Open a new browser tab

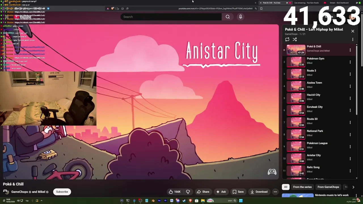[x=255, y=3]
